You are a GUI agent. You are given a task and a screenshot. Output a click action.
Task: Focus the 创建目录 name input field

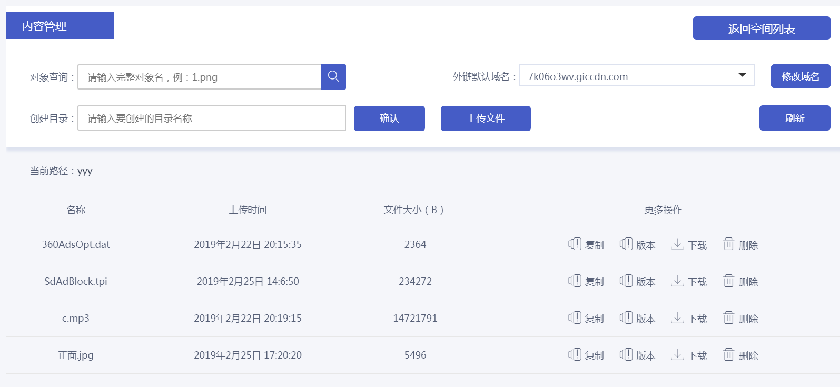click(x=212, y=118)
